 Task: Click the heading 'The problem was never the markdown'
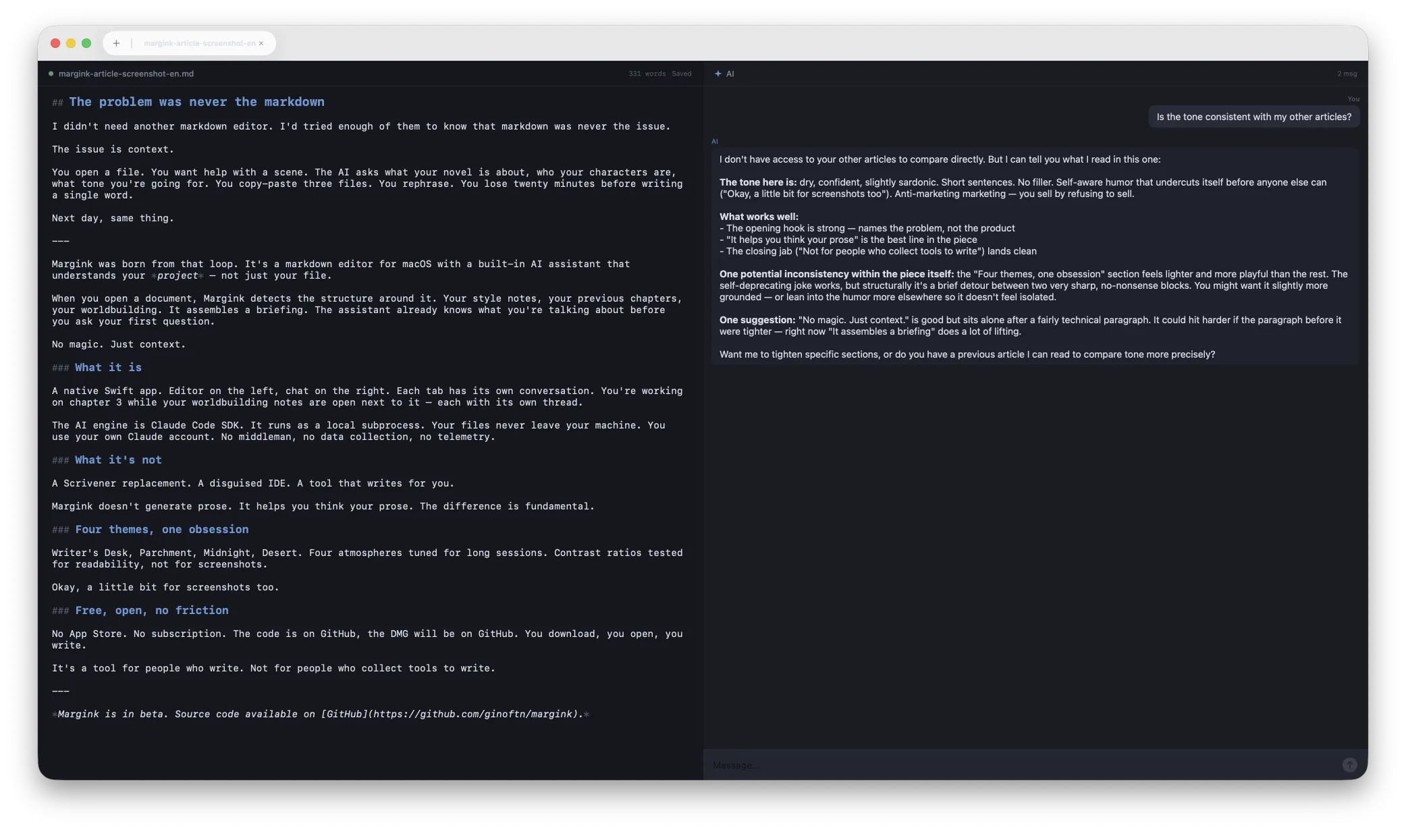(x=196, y=102)
